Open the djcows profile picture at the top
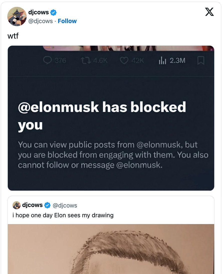 (x=17, y=17)
